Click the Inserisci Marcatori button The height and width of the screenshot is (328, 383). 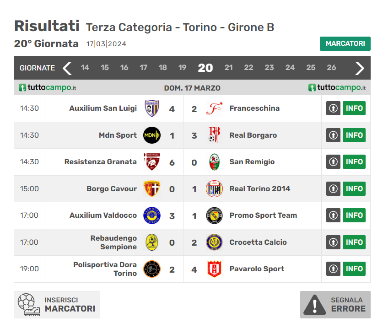point(57,304)
